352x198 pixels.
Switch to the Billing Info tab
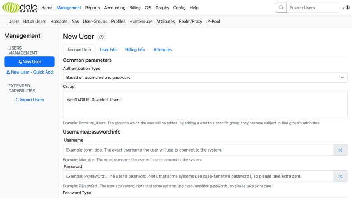[x=135, y=50]
